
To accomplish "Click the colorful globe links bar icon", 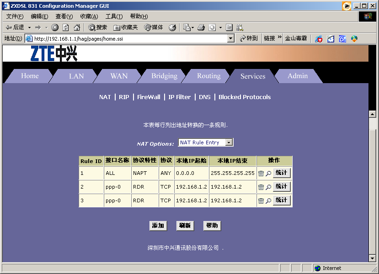I will click(x=354, y=39).
